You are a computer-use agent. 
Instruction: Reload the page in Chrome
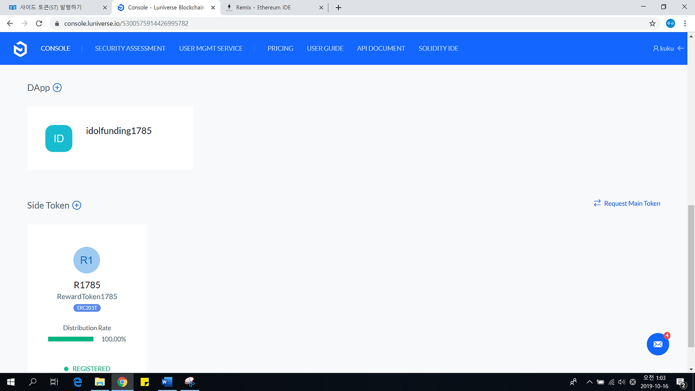39,23
